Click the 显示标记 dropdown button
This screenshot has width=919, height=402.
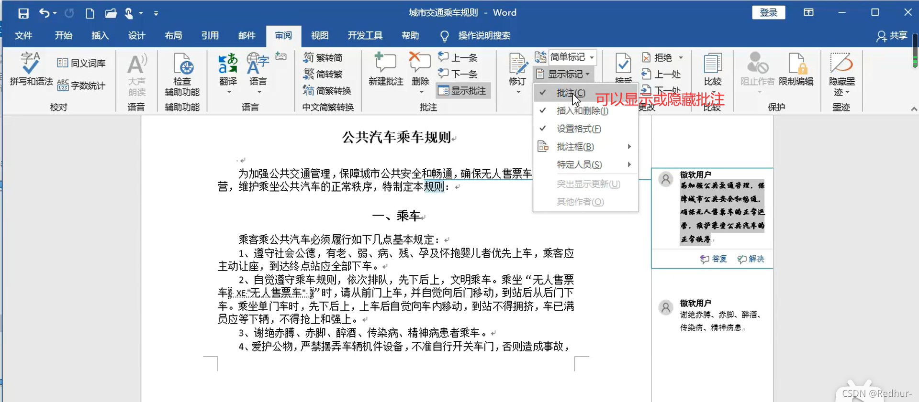pyautogui.click(x=563, y=74)
